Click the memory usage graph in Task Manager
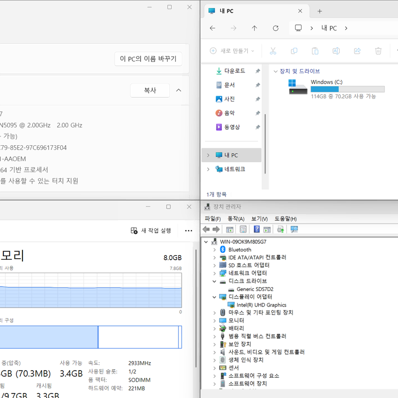The height and width of the screenshot is (398, 398). 91,291
